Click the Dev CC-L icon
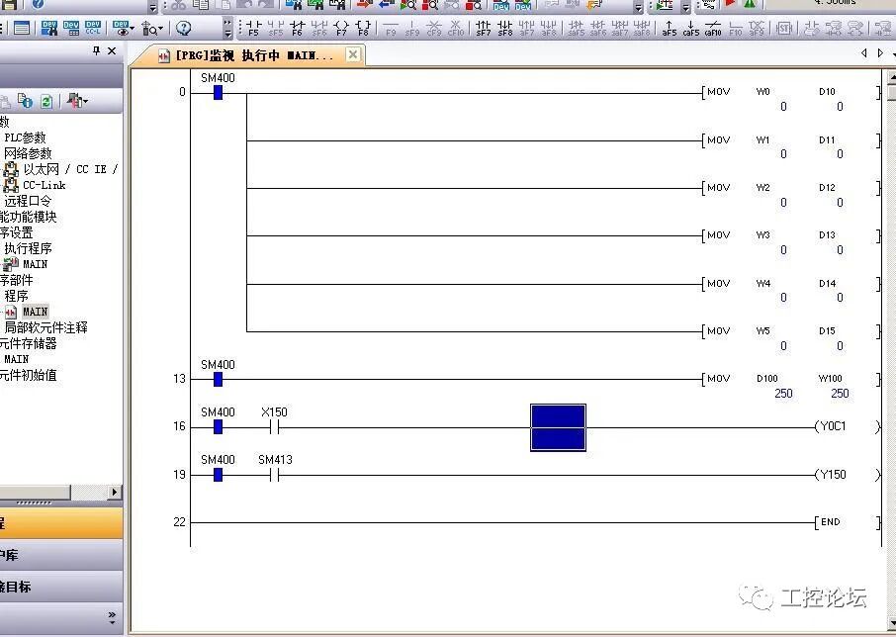The width and height of the screenshot is (896, 637). coord(93,28)
